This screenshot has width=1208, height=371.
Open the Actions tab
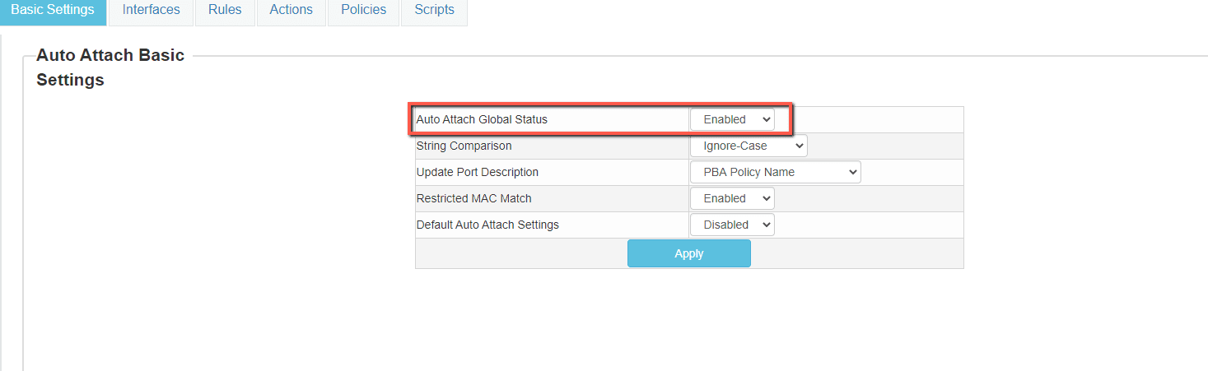coord(292,11)
